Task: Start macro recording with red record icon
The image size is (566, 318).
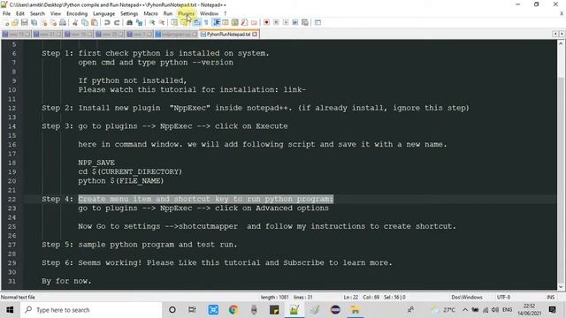Action: point(266,22)
